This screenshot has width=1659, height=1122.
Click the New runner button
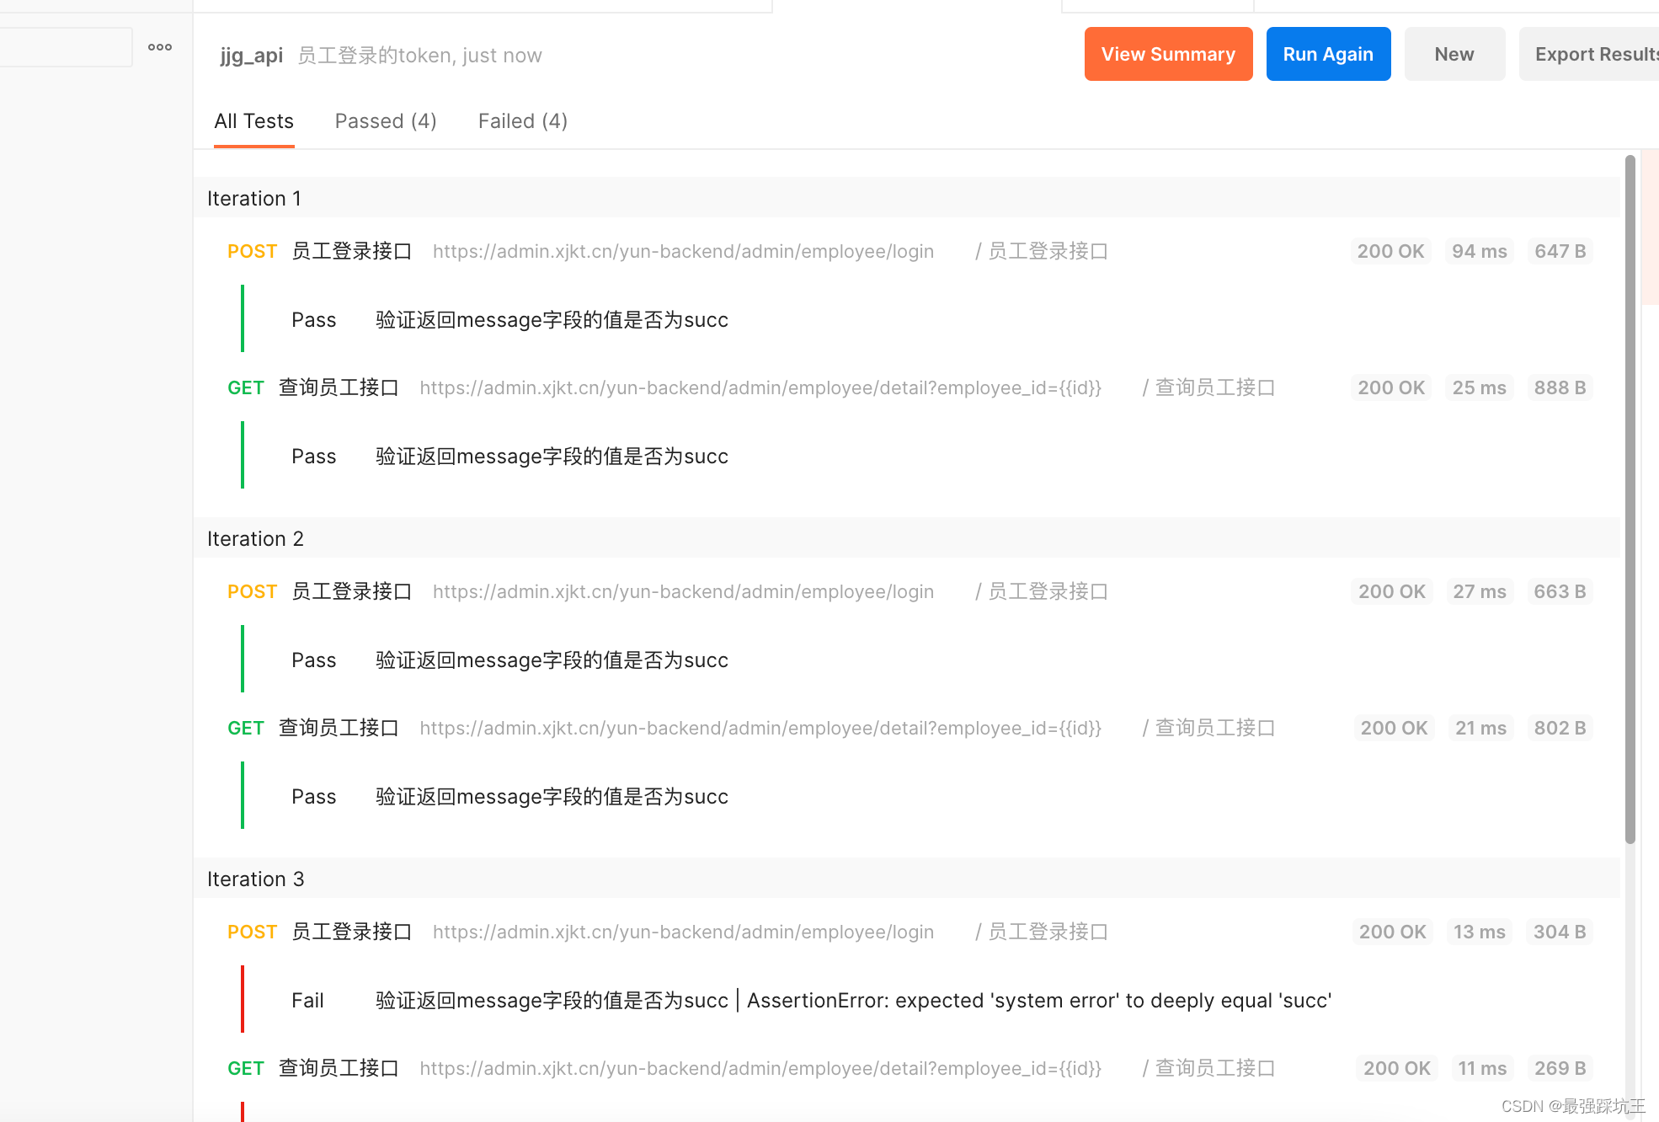click(1454, 54)
